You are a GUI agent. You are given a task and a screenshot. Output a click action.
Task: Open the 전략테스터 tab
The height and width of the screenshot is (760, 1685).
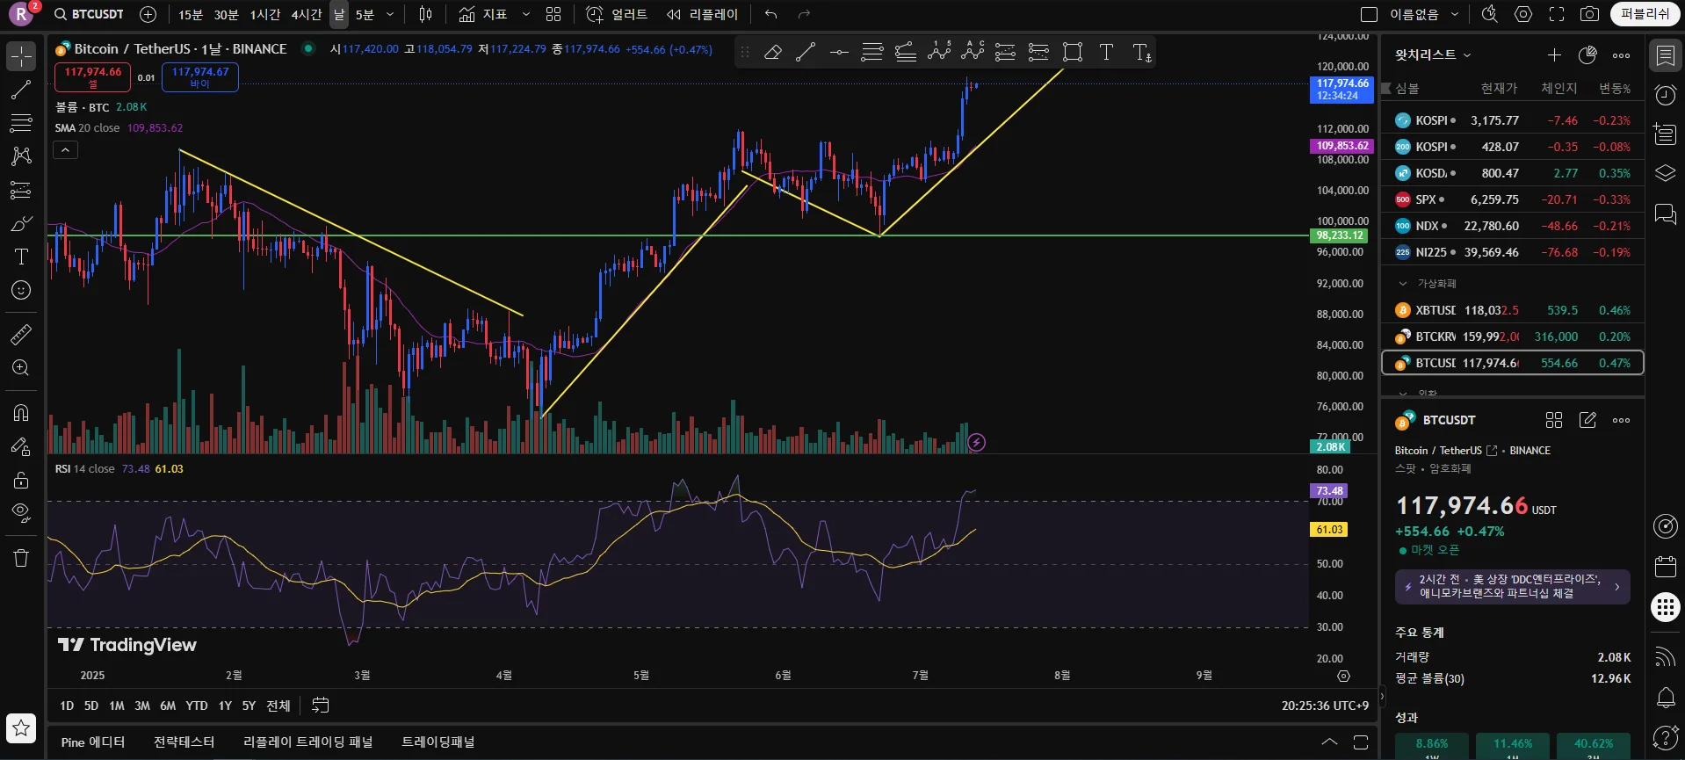click(x=184, y=742)
